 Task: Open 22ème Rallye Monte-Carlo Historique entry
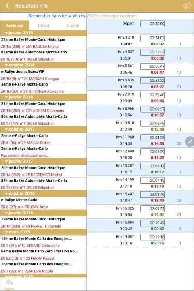[33, 40]
